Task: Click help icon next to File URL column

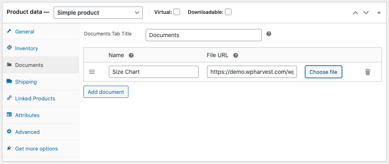Action: tap(236, 55)
